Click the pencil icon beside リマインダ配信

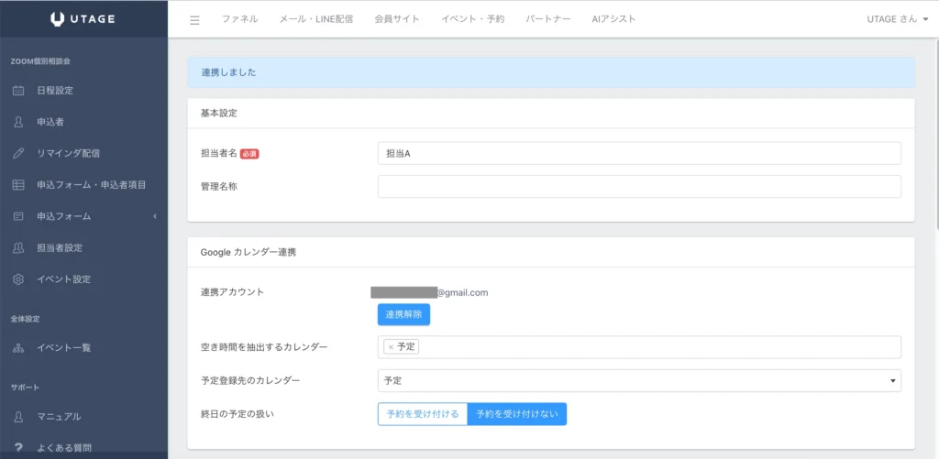point(18,153)
